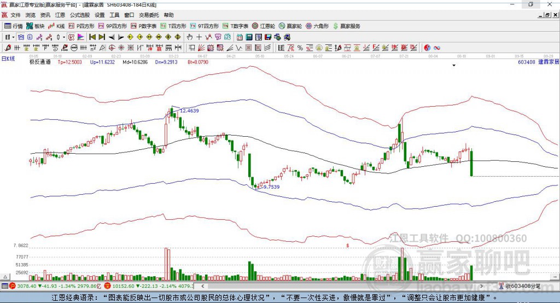
Task: Step chart left with black left arrow
Action: coord(112,37)
